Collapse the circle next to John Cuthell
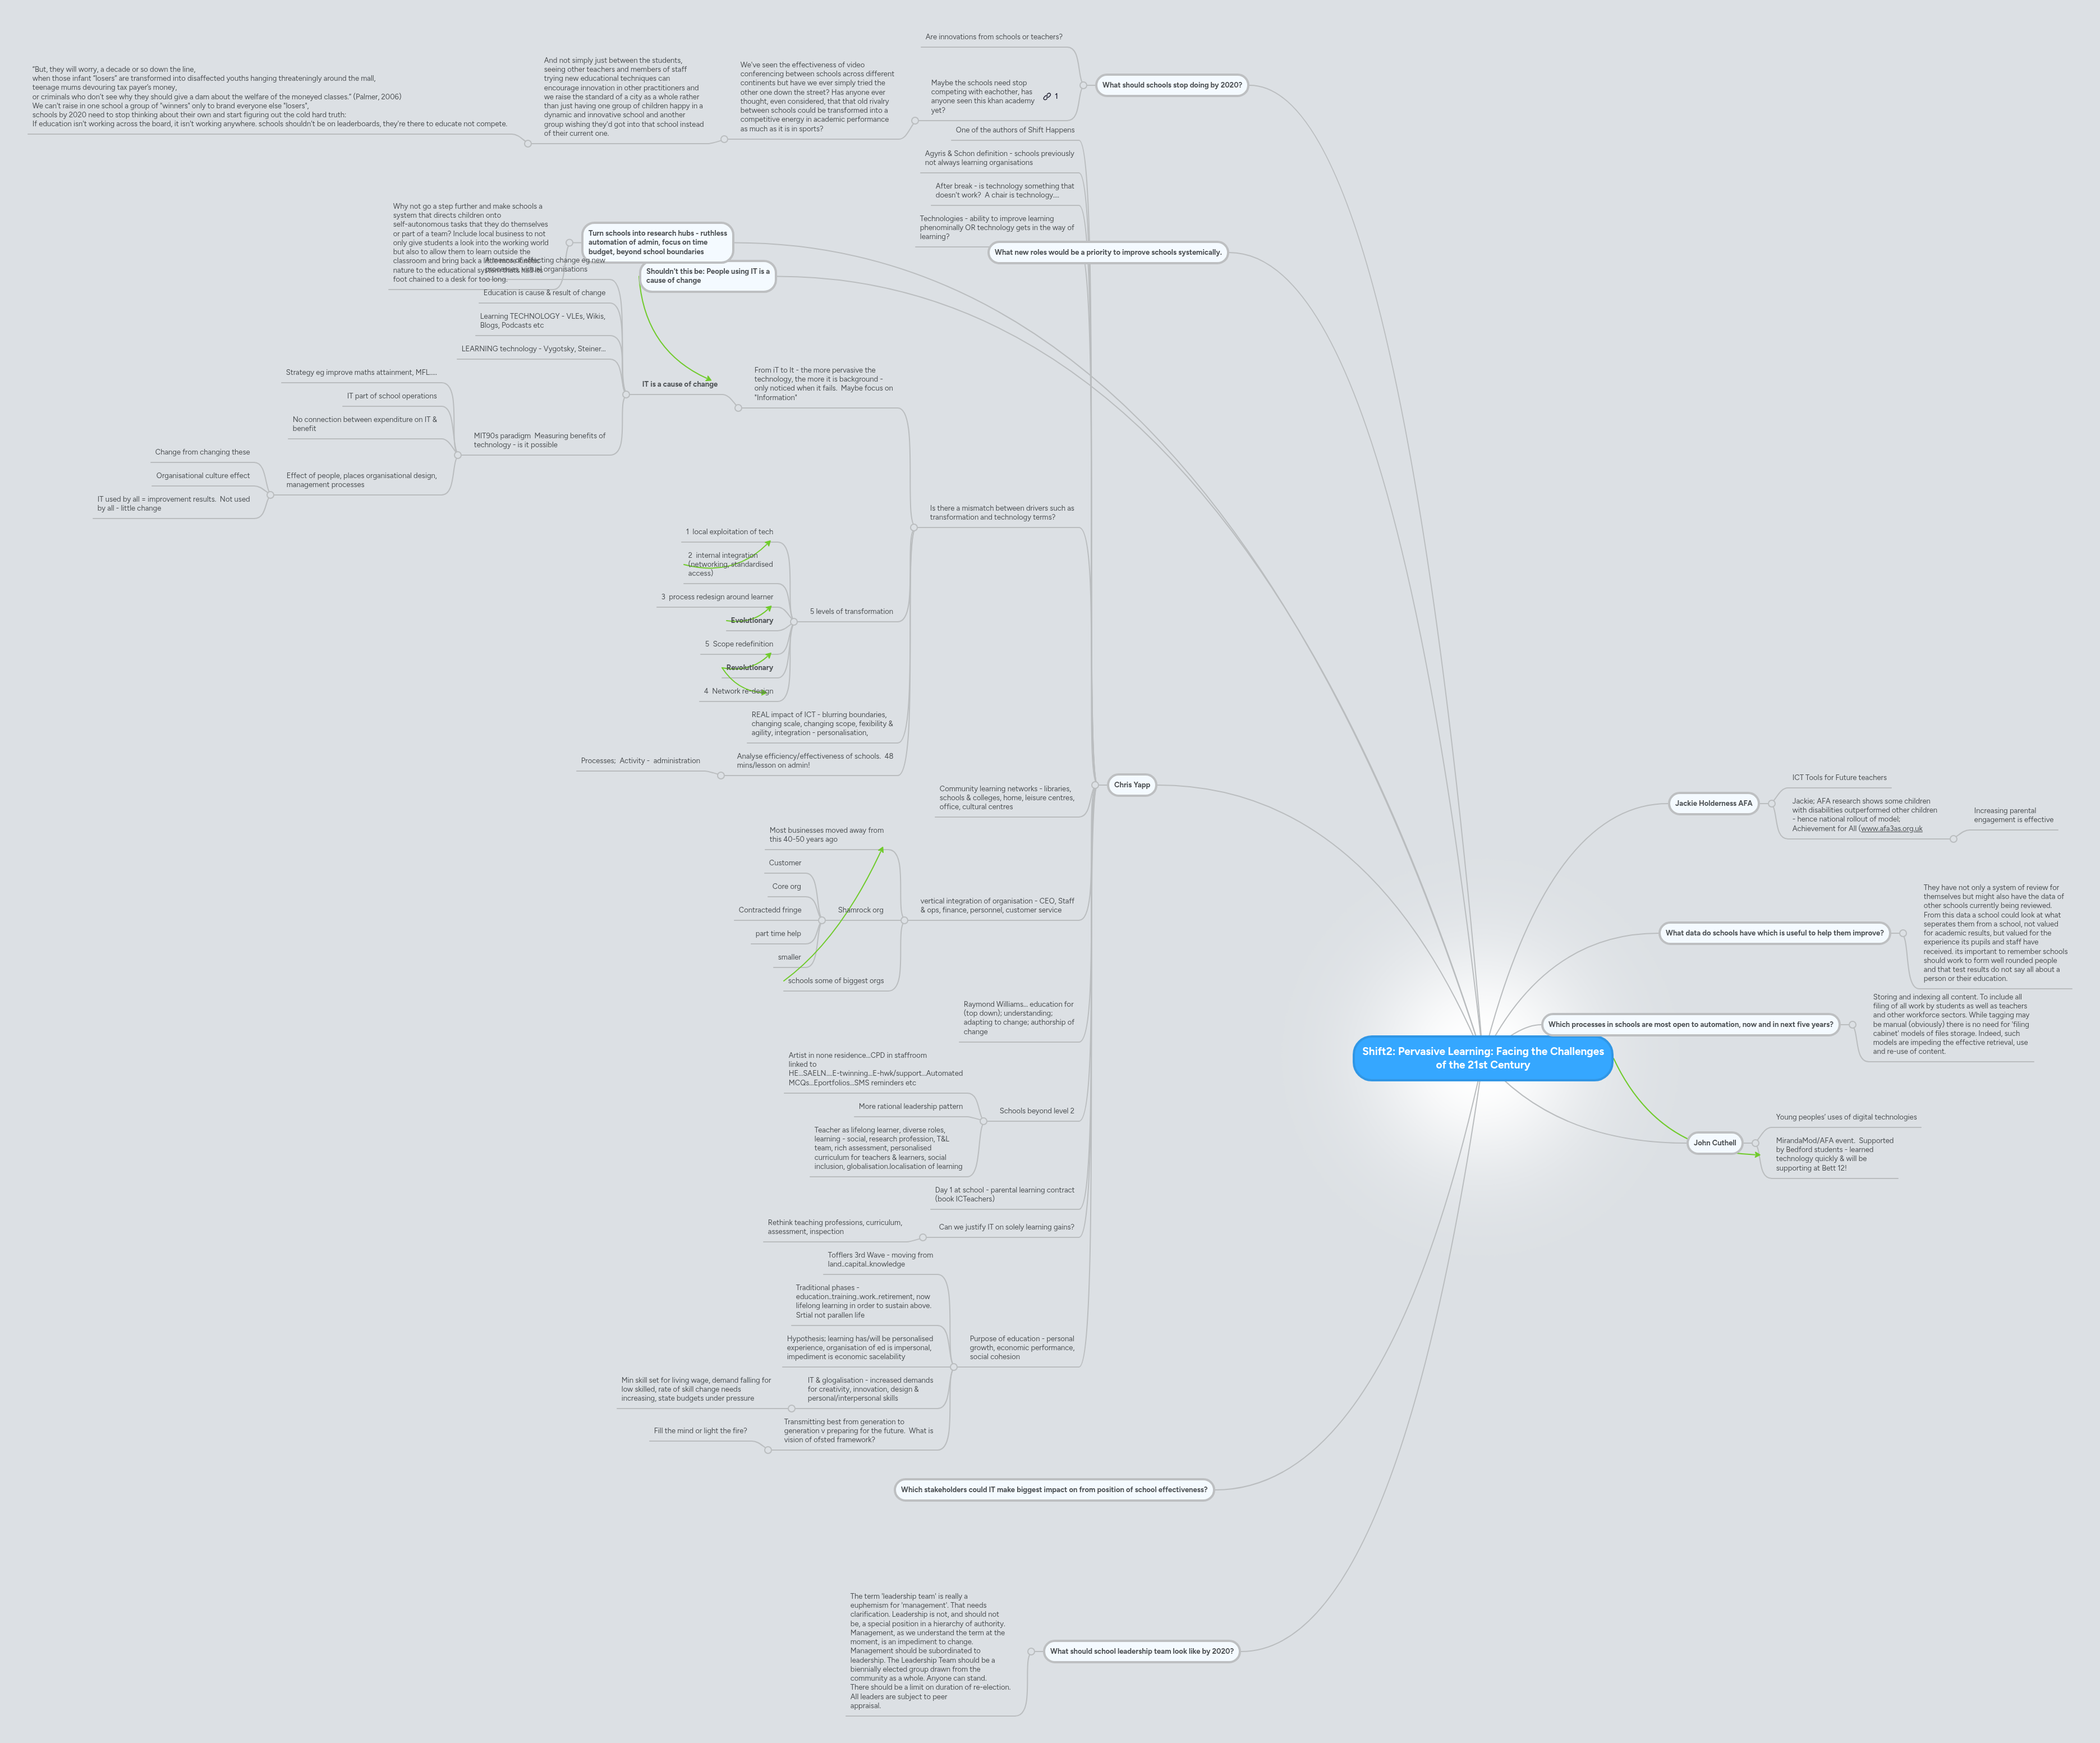 point(1755,1143)
